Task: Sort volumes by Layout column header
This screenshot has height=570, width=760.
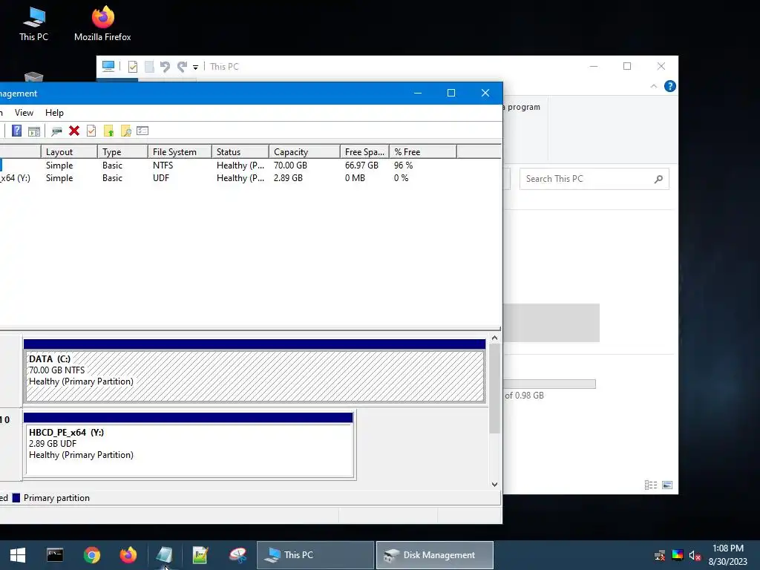Action: [x=69, y=151]
